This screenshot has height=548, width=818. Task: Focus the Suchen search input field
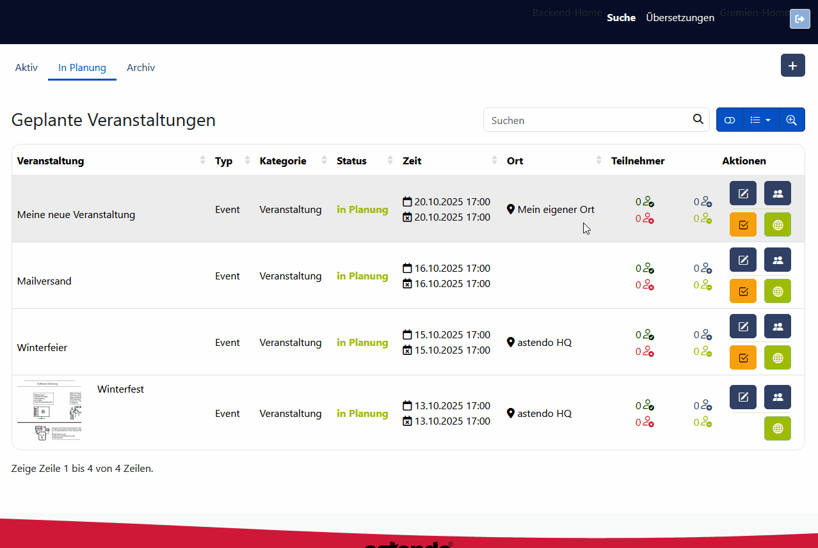pos(586,120)
